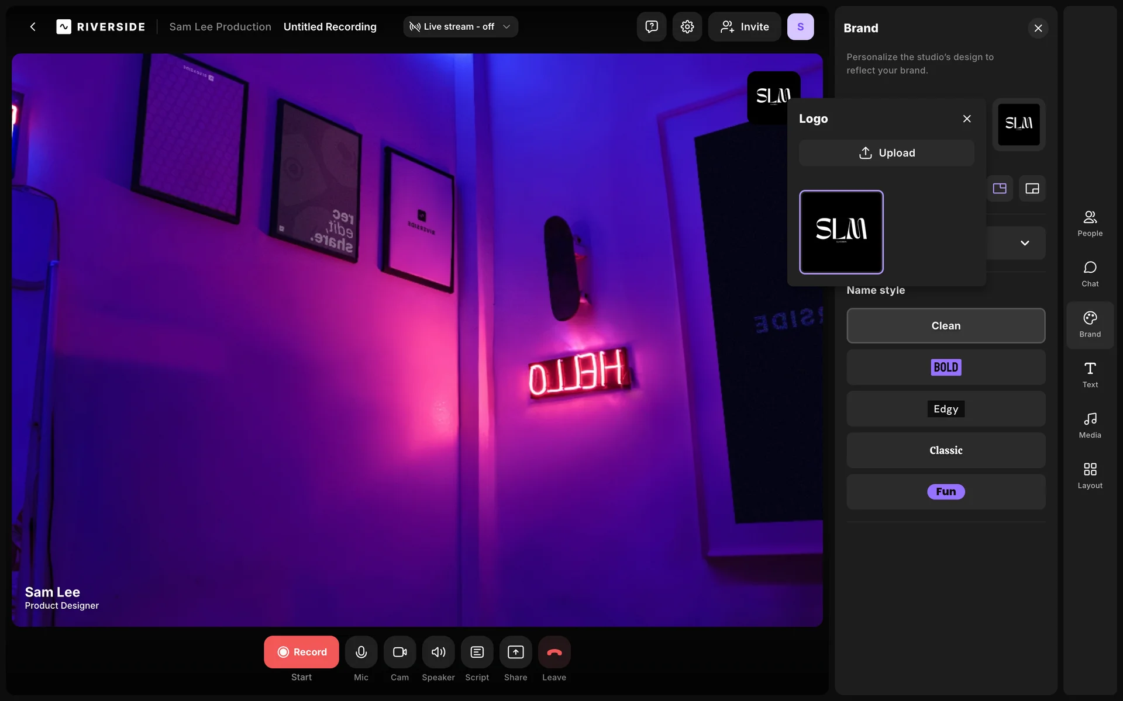Viewport: 1123px width, 701px height.
Task: Go back using the back arrow
Action: 33,27
